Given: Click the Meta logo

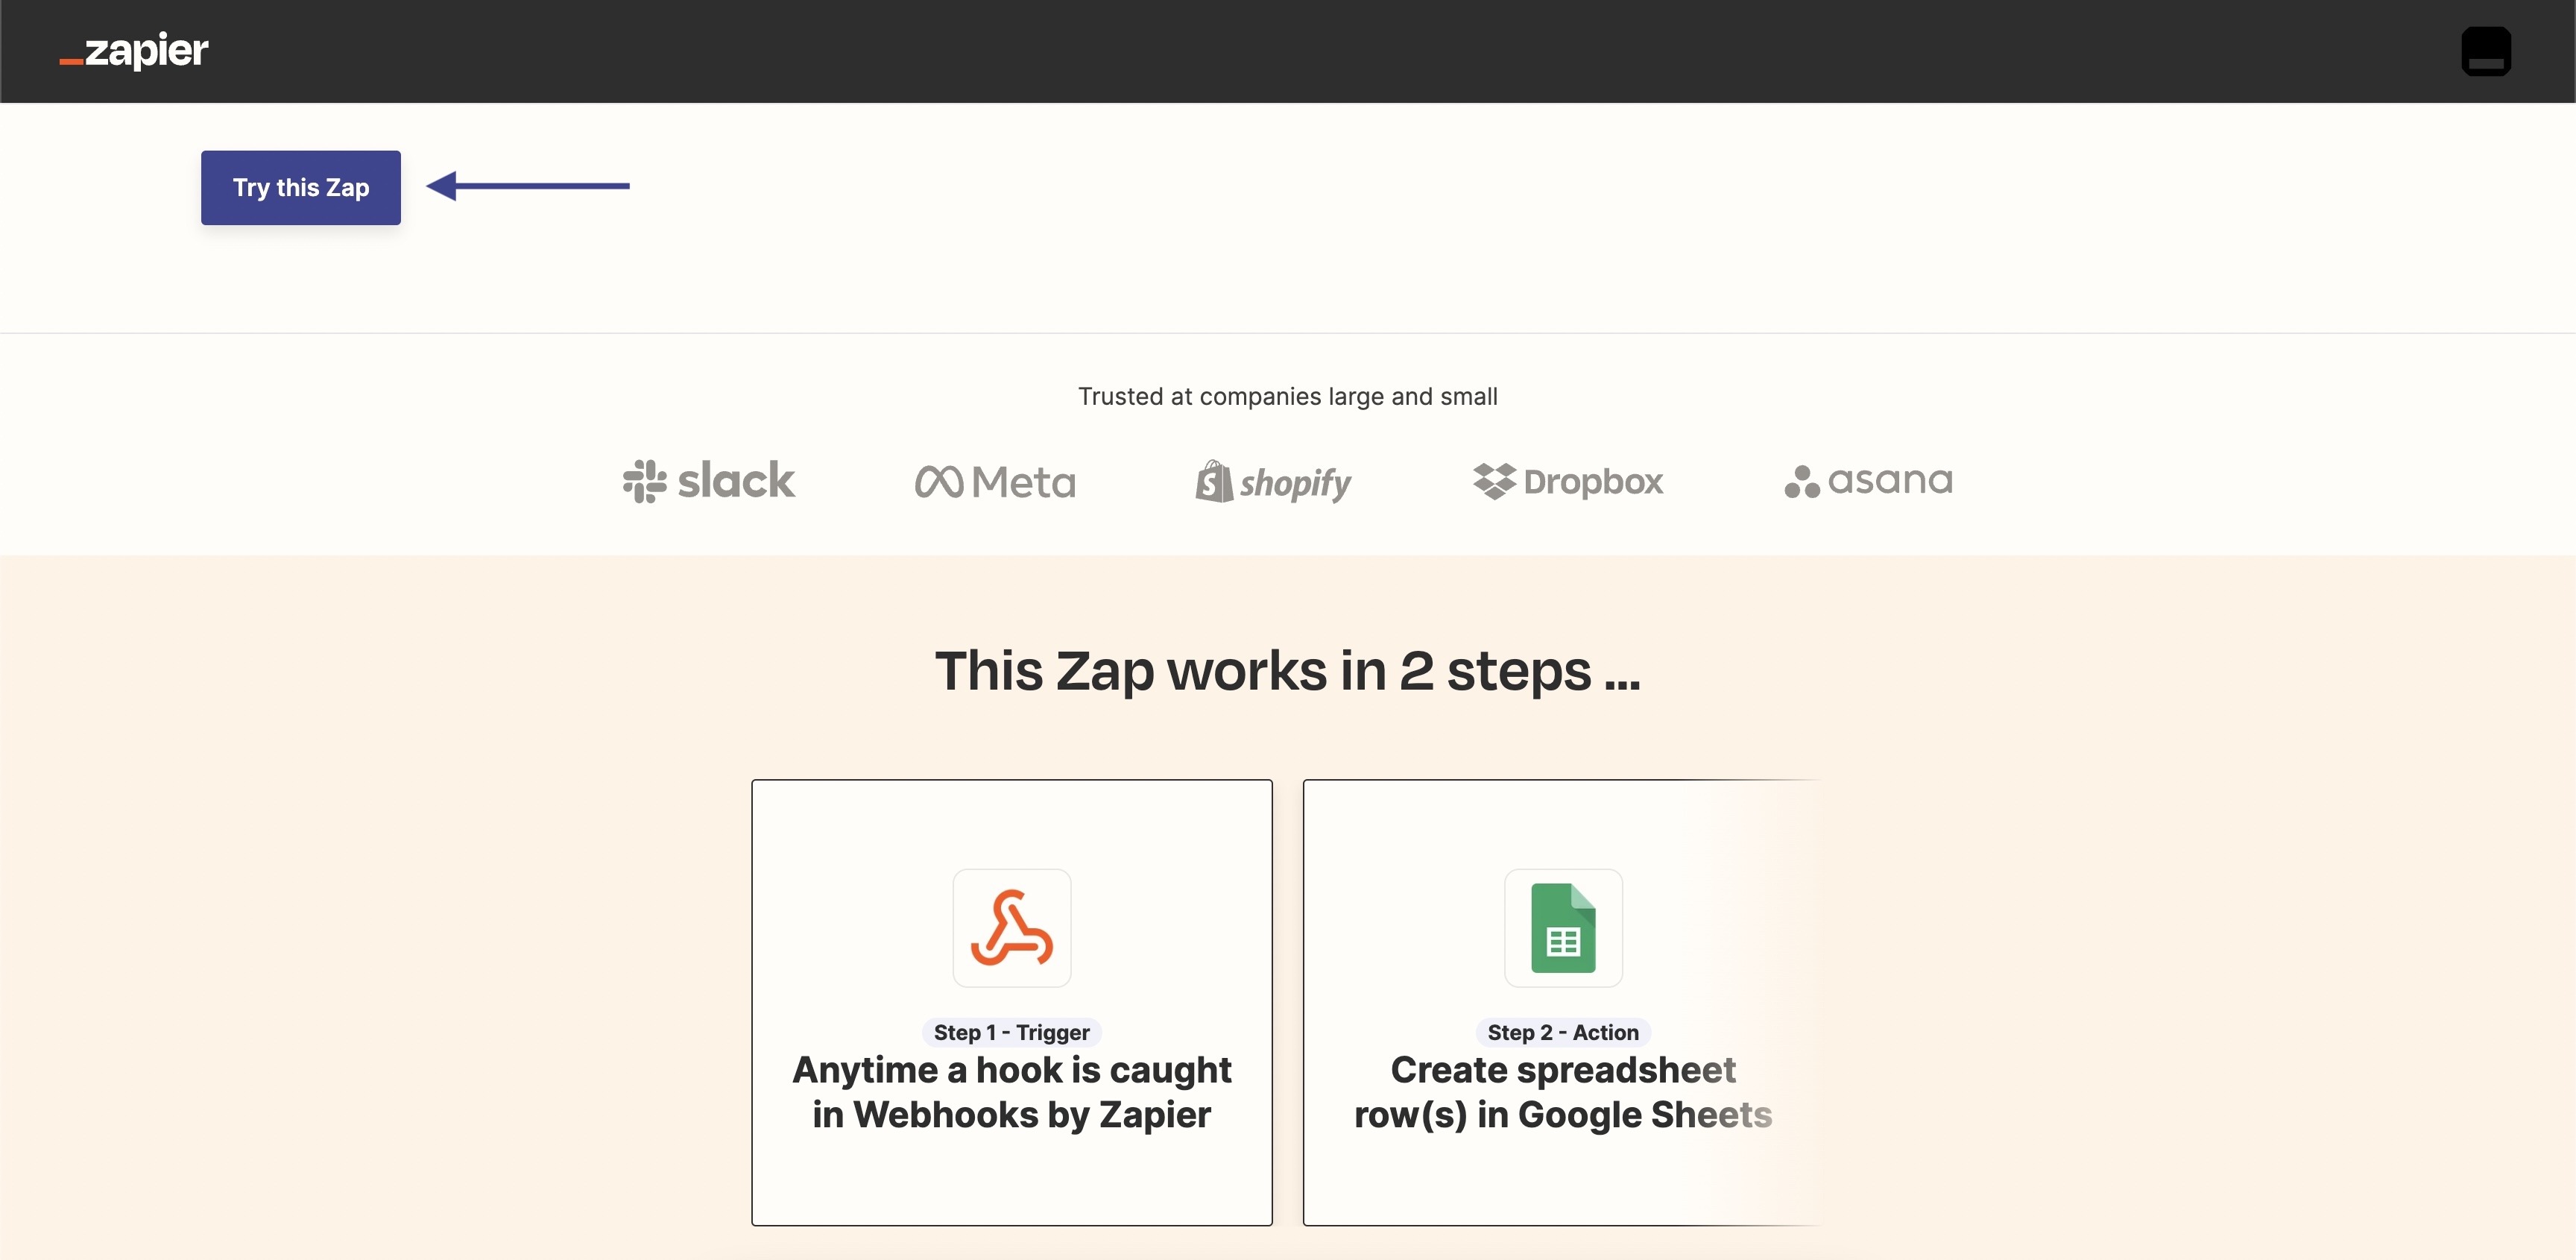Looking at the screenshot, I should [x=995, y=482].
